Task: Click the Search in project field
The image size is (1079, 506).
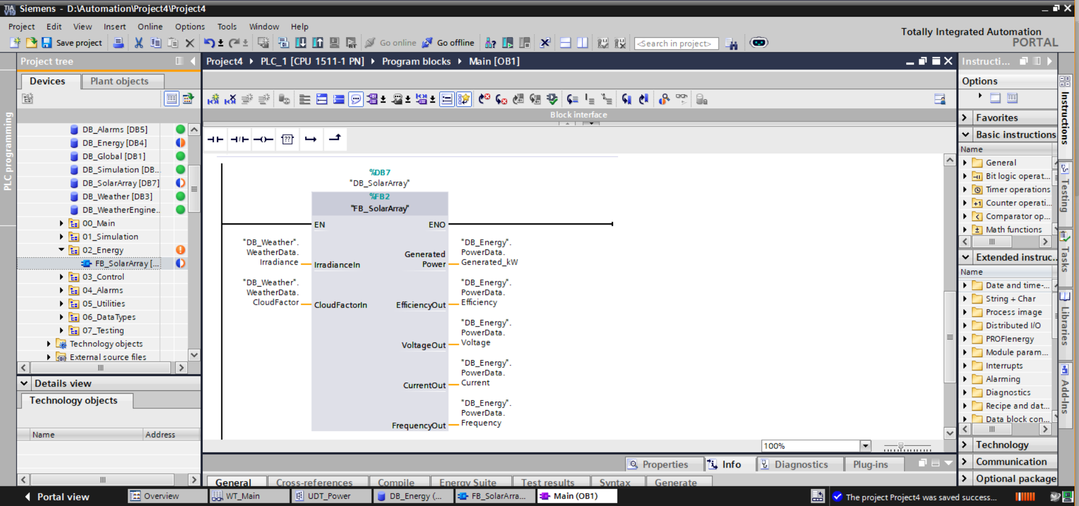Action: click(676, 43)
